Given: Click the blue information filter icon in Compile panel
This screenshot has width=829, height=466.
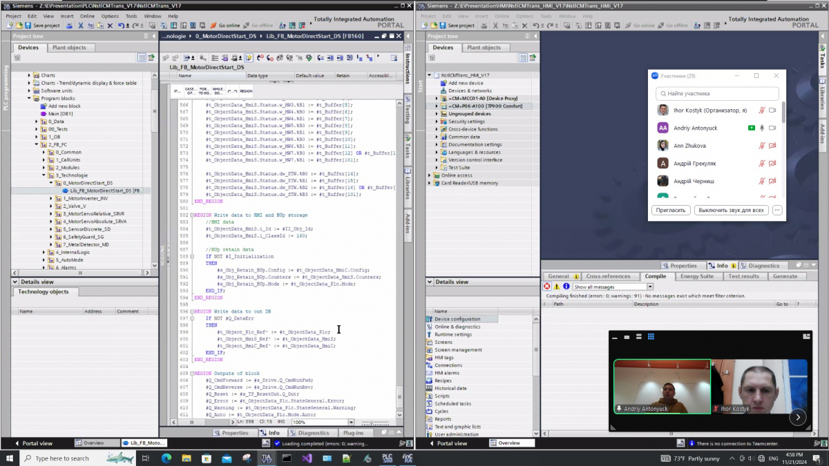Looking at the screenshot, I should coord(566,287).
